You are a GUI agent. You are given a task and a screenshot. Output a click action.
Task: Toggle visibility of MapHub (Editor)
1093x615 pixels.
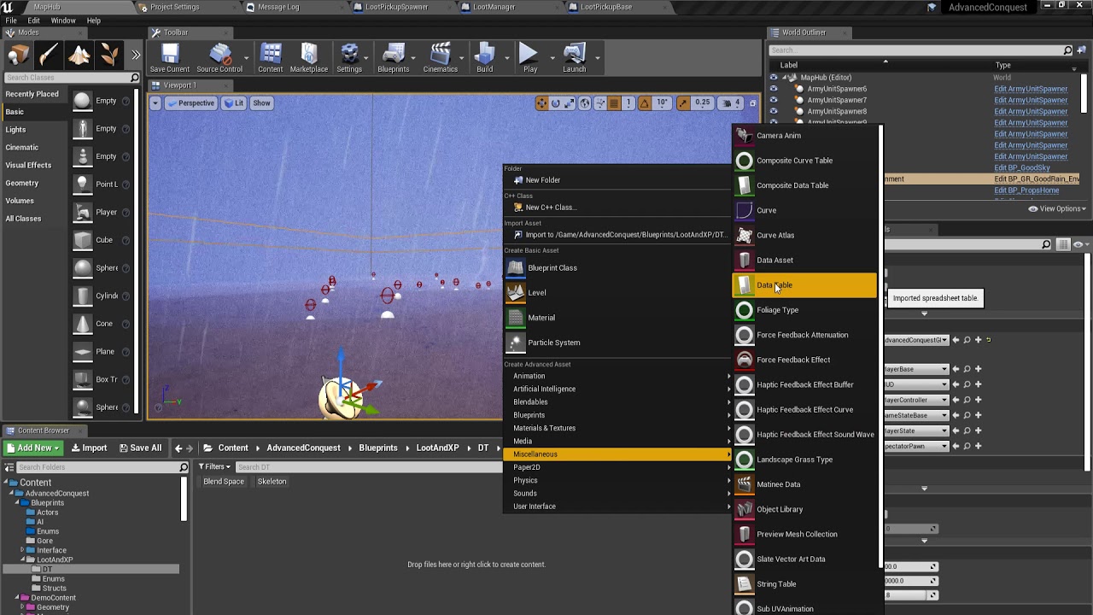click(x=774, y=78)
